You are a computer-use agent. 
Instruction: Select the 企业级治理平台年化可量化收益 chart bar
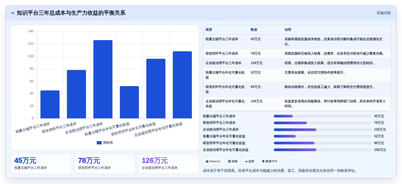pos(182,85)
